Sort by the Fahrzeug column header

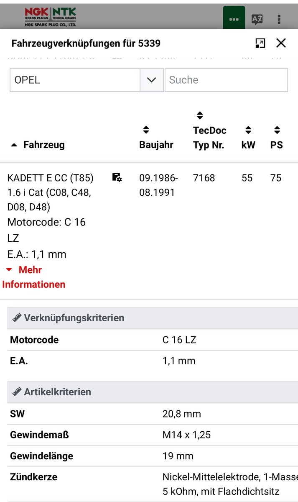tap(43, 145)
